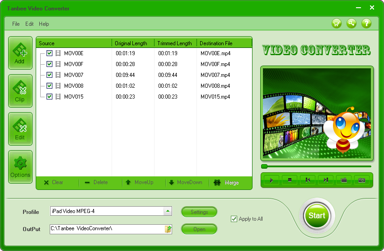Click destination file MOV00E.mp4

click(215, 53)
